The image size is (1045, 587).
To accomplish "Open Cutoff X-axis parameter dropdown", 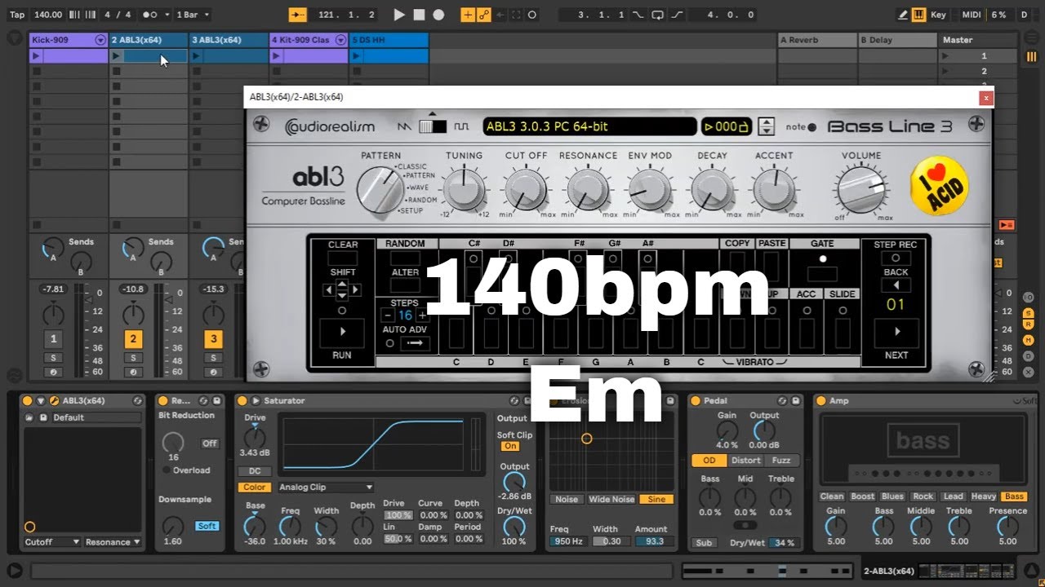I will 52,542.
